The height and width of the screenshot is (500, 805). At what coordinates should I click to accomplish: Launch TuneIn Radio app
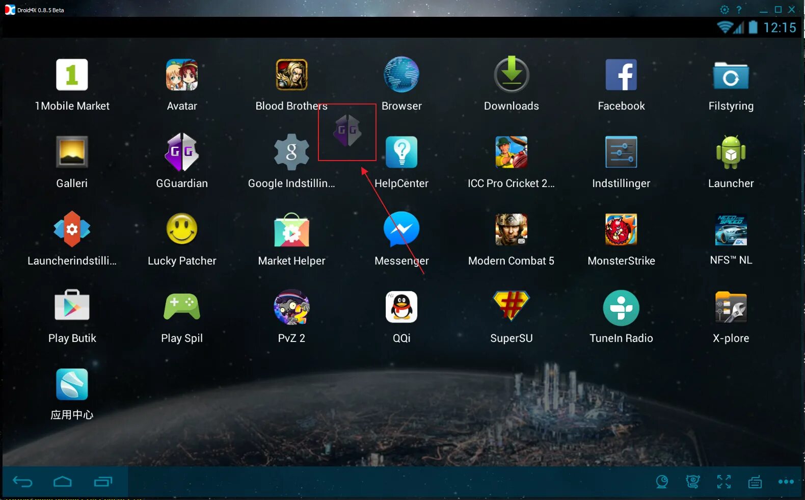tap(621, 308)
